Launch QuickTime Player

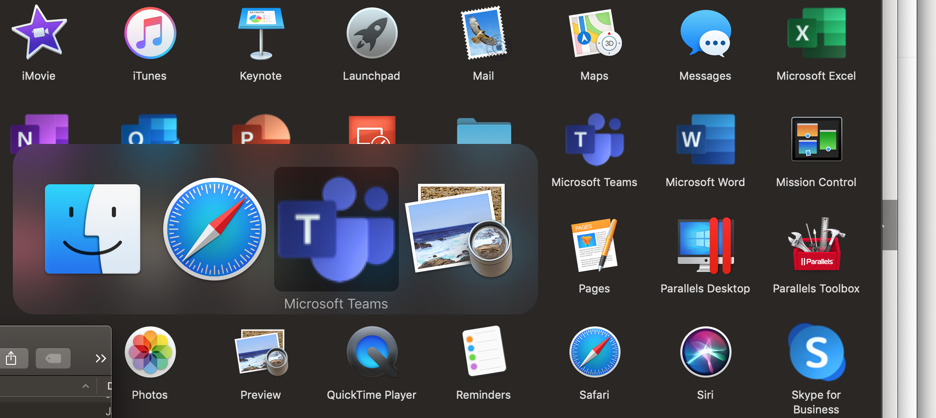tap(372, 352)
